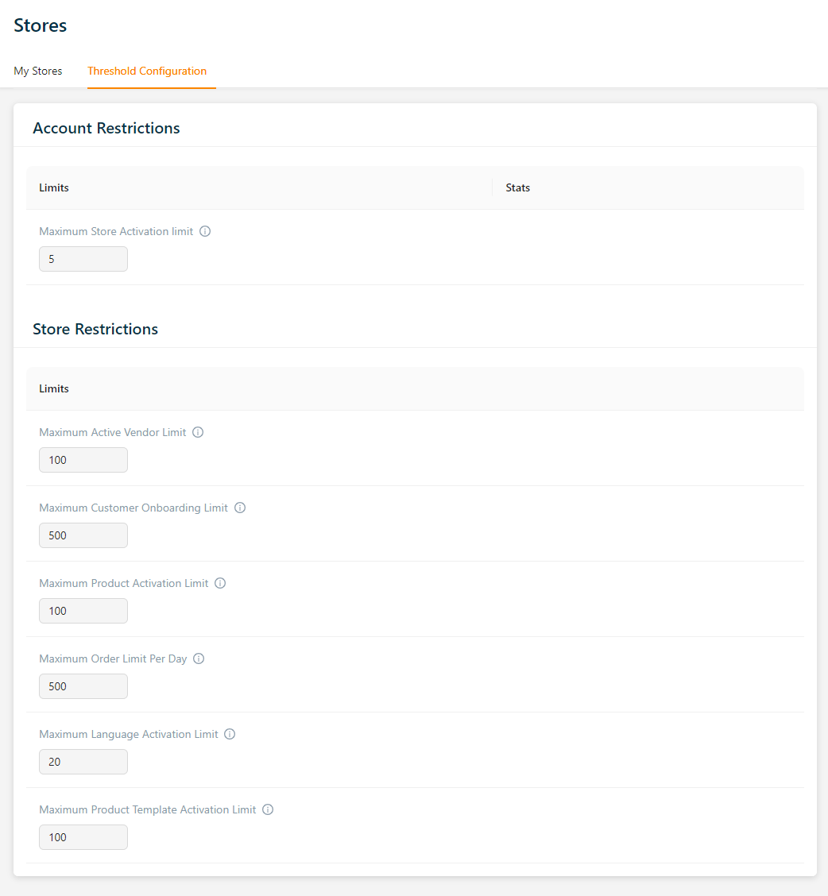The height and width of the screenshot is (896, 828).
Task: Show info for Maximum Order Limit Per Day
Action: pyautogui.click(x=199, y=659)
